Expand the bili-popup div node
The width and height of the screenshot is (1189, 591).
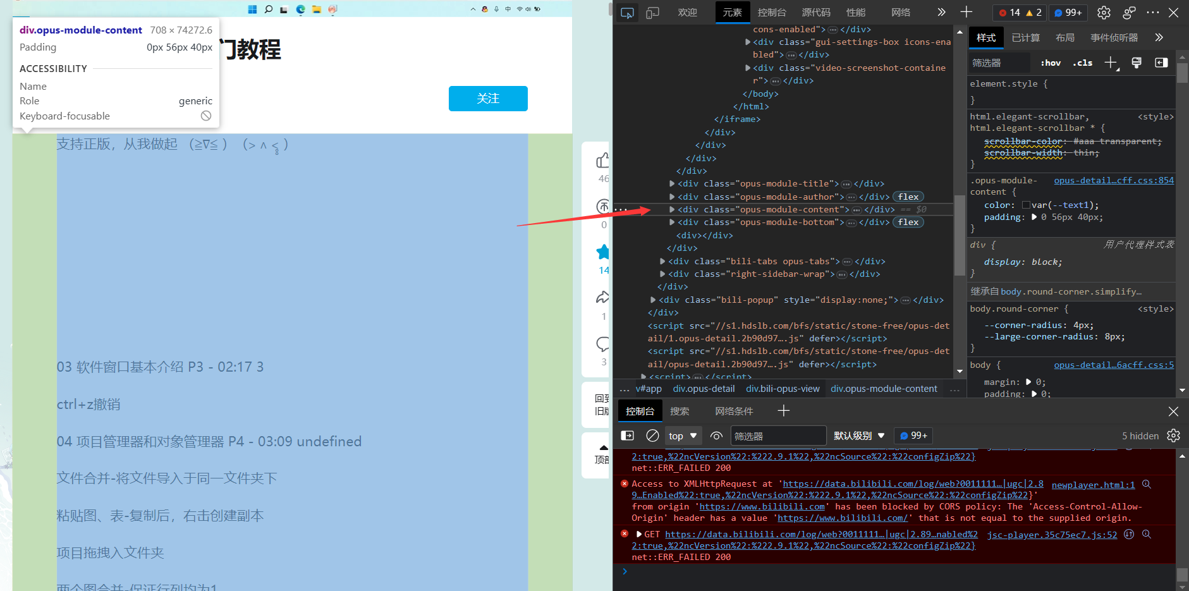click(653, 300)
